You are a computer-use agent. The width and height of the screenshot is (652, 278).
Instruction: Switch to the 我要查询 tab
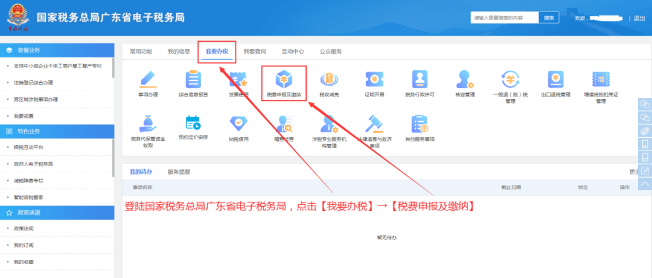(255, 51)
